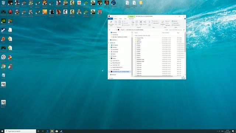236x133 pixels.
Task: Expand the Documents tree node
Action: coord(110,50)
